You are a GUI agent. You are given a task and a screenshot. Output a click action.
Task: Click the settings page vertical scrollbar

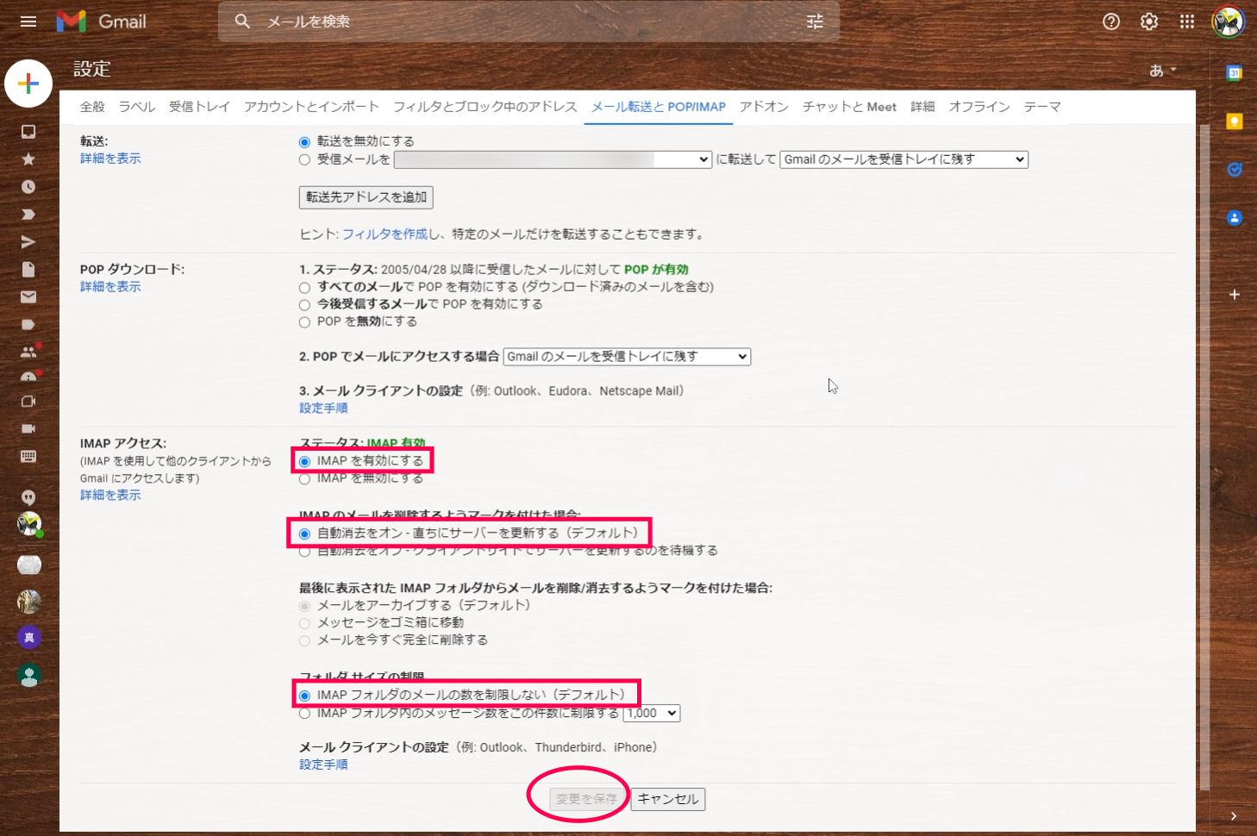pyautogui.click(x=1204, y=457)
